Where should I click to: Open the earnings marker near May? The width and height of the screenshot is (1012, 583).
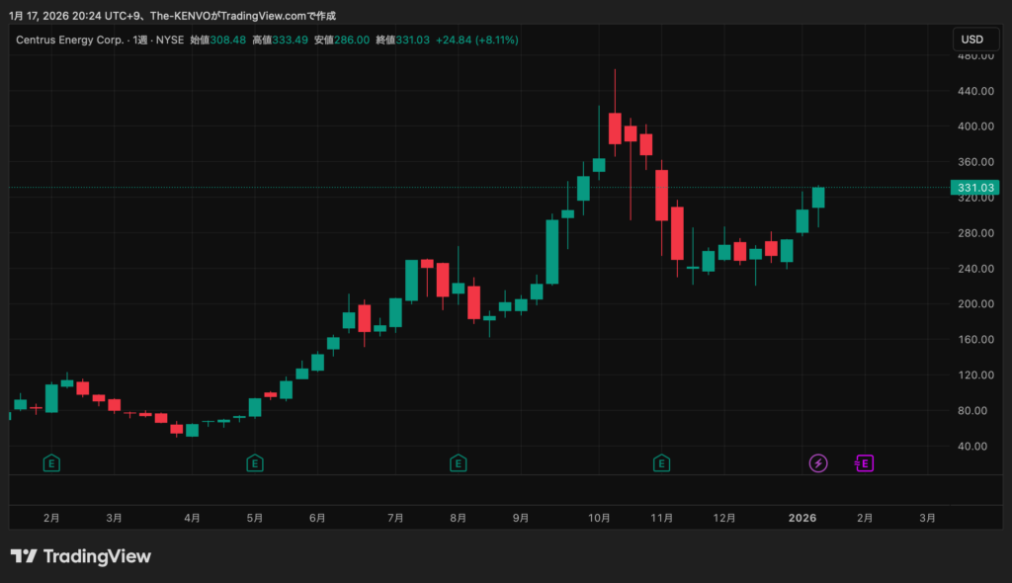tap(254, 462)
